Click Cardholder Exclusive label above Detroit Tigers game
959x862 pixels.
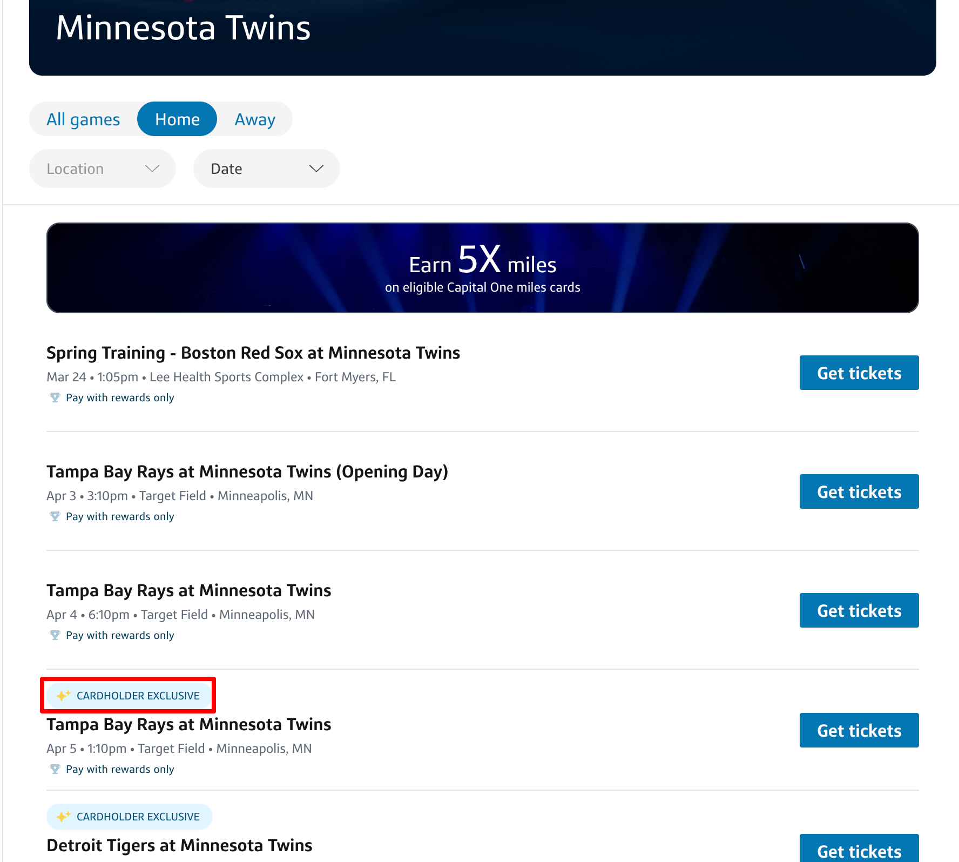(130, 817)
